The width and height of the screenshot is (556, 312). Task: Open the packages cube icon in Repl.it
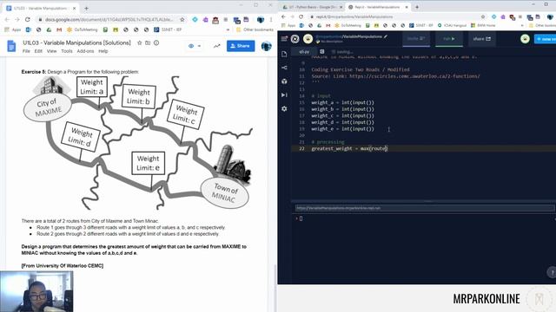[284, 81]
